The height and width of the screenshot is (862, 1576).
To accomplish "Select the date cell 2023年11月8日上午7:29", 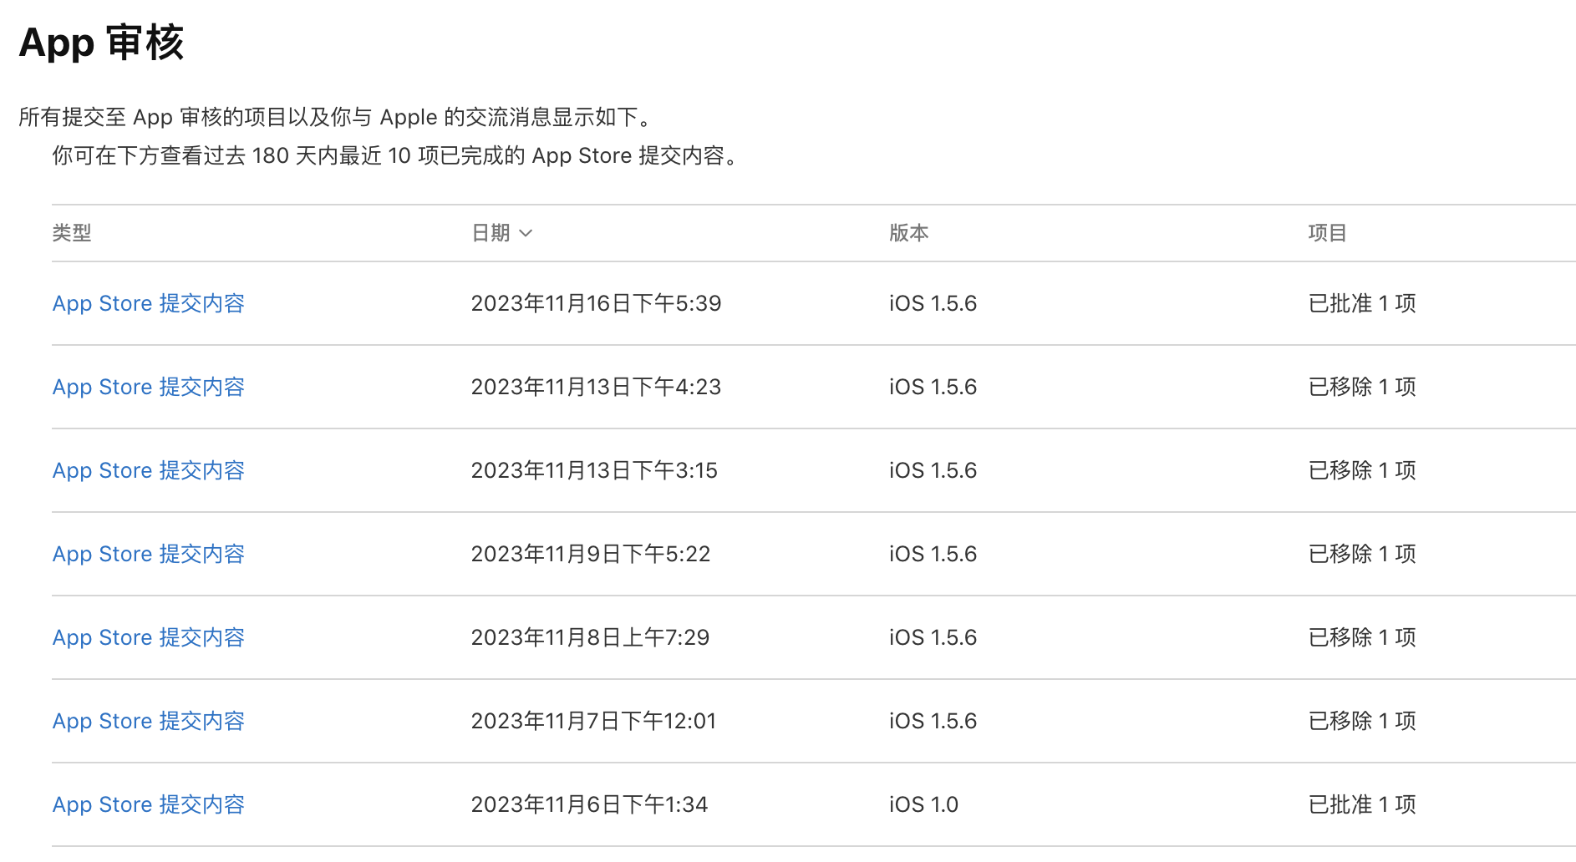I will coord(590,637).
